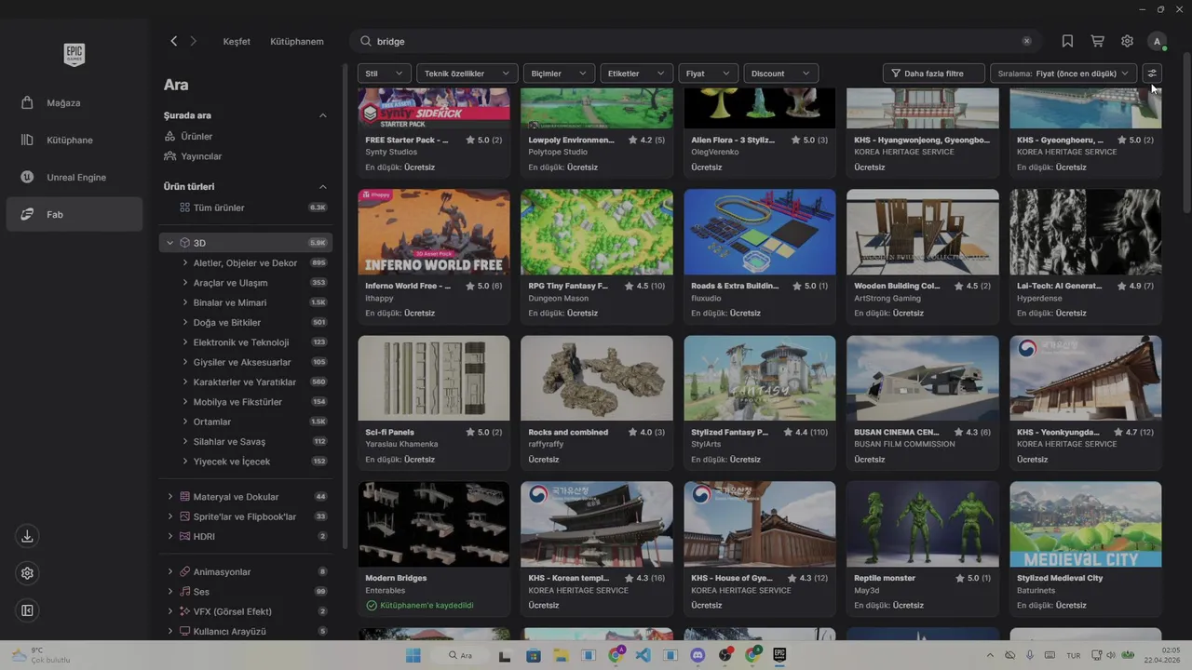Viewport: 1192px width, 670px height.
Task: Switch to the Kütüphanem tab
Action: click(x=297, y=41)
